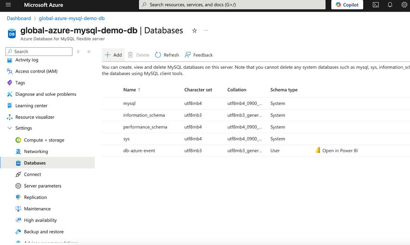Open the Cloud Shell icon
The width and height of the screenshot is (410, 245).
(x=375, y=5)
